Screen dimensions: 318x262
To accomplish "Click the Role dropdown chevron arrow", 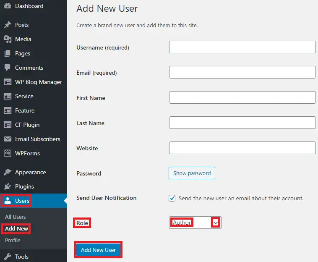I will click(x=216, y=223).
